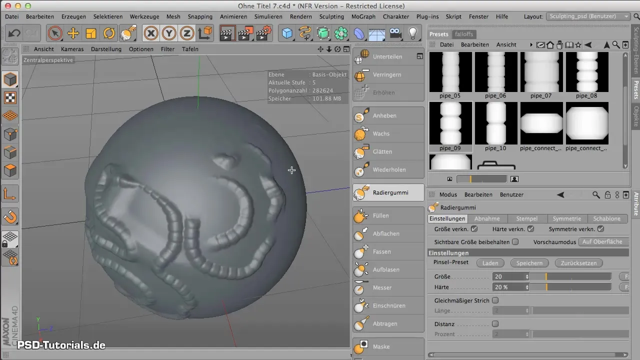Click the coordinate system icon
This screenshot has height=360, width=640.
[x=205, y=33]
